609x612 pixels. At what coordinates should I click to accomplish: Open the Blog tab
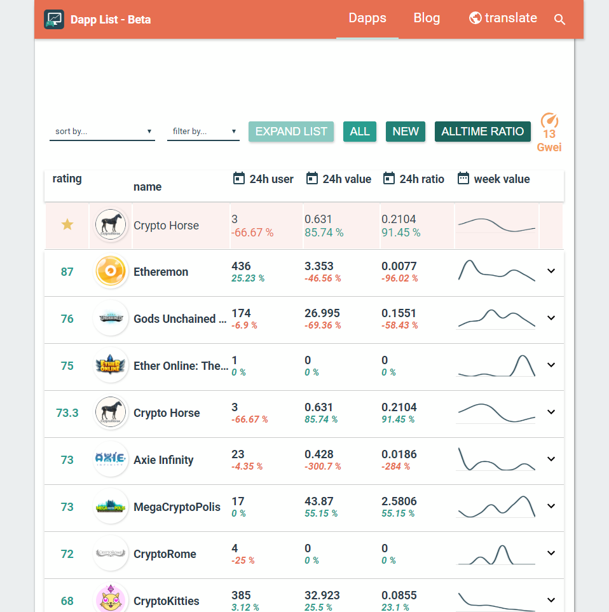(x=427, y=18)
